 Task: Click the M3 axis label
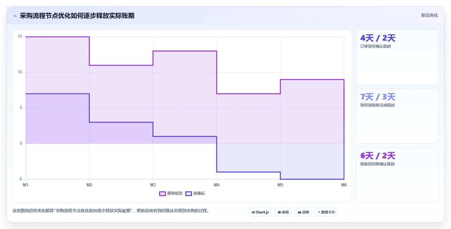153,185
